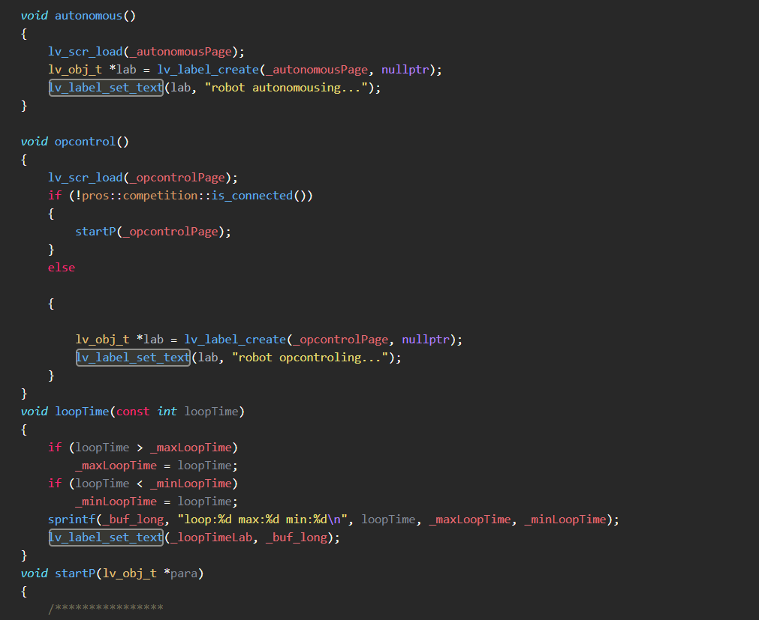
Task: Click lv_scr_load on the _autonomousPage line
Action: click(85, 52)
